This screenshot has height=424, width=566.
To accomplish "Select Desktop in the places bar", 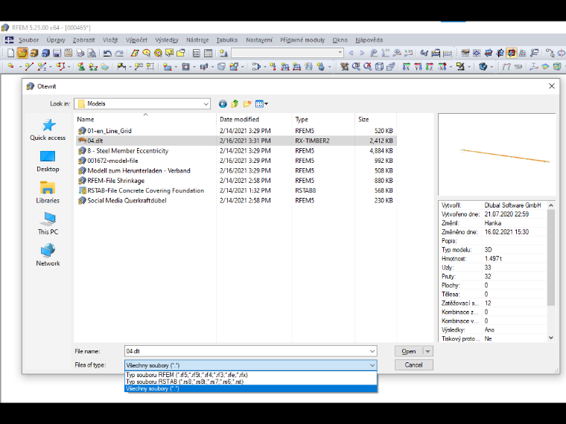I will pyautogui.click(x=48, y=161).
